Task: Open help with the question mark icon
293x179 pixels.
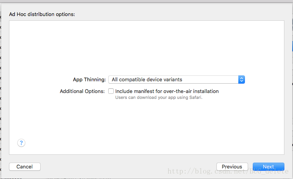Action: (21, 143)
